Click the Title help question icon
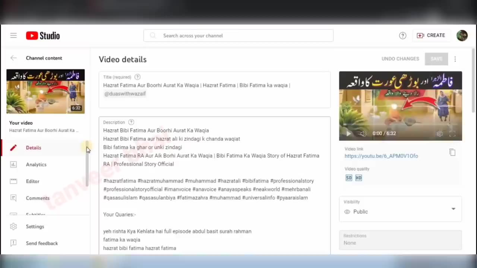This screenshot has height=268, width=477. click(x=138, y=77)
